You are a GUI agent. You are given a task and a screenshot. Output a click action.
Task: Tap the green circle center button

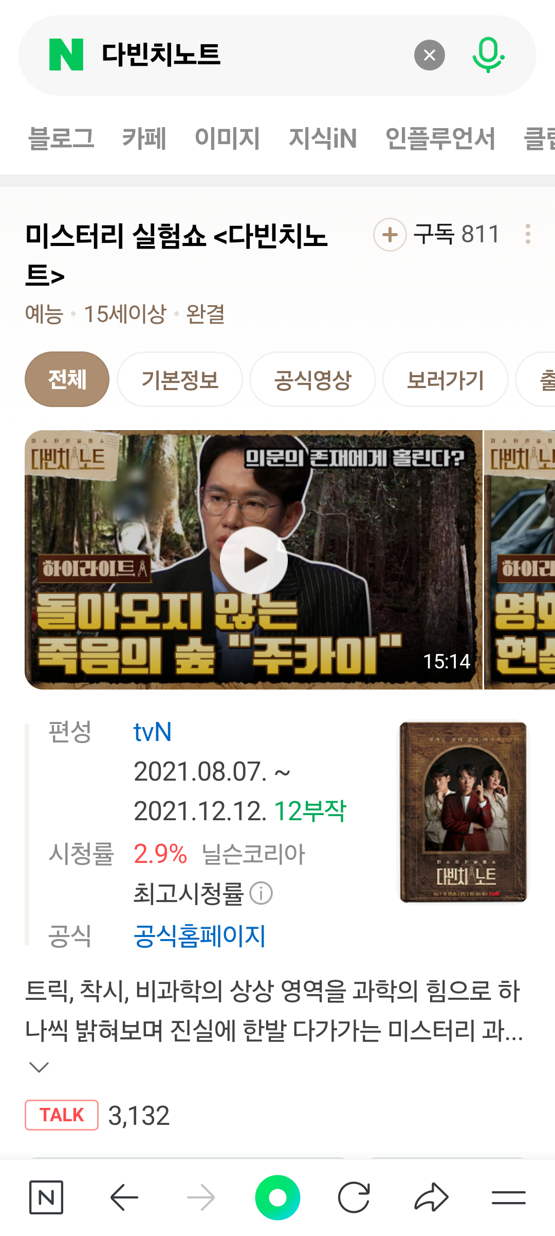pos(277,1197)
